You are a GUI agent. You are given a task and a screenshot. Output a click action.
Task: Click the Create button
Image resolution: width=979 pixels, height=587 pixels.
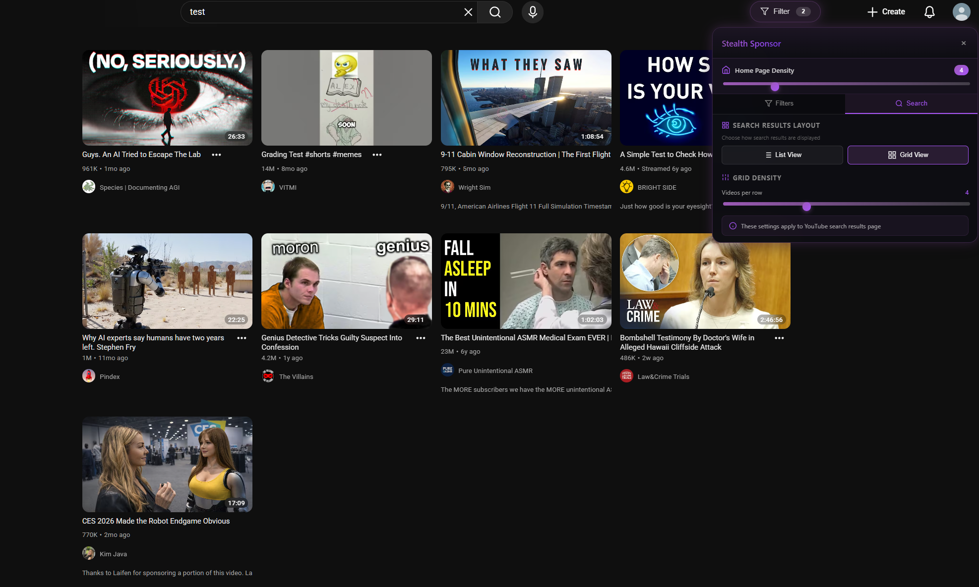[886, 12]
